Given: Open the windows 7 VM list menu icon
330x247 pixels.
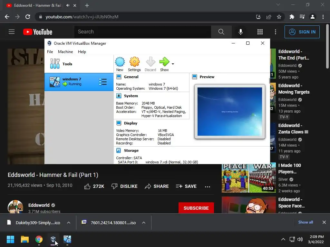Looking at the screenshot, I should coord(103,82).
